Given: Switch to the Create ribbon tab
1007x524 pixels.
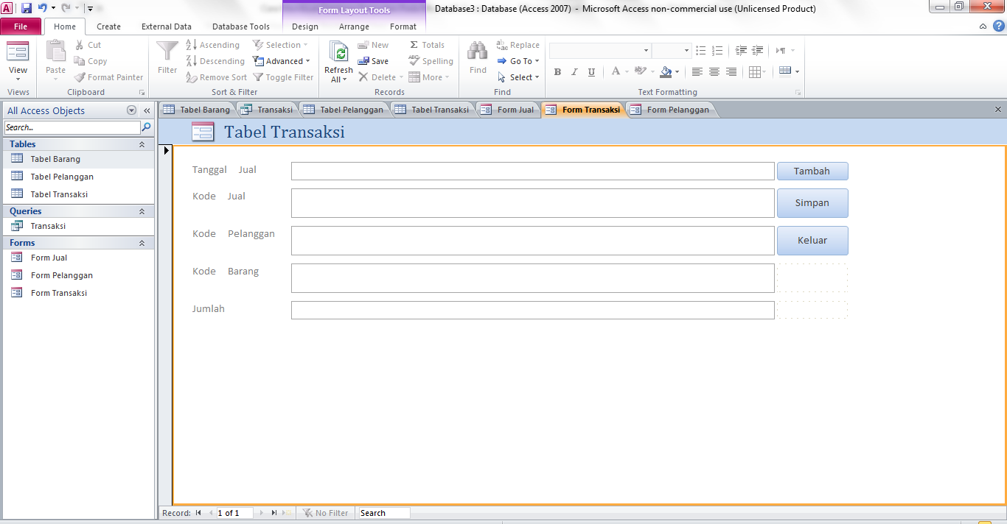Looking at the screenshot, I should pyautogui.click(x=108, y=26).
